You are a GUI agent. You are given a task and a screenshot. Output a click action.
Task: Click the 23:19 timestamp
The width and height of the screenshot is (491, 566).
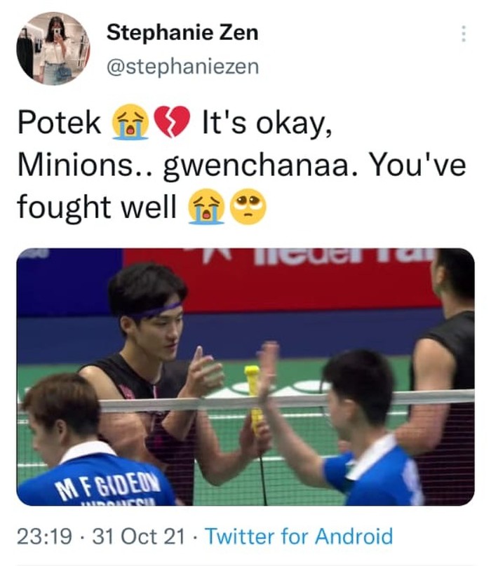click(44, 537)
